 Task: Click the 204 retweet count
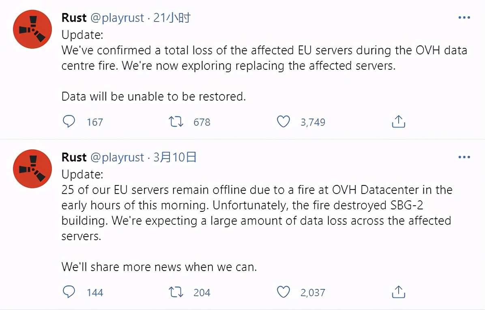click(202, 292)
